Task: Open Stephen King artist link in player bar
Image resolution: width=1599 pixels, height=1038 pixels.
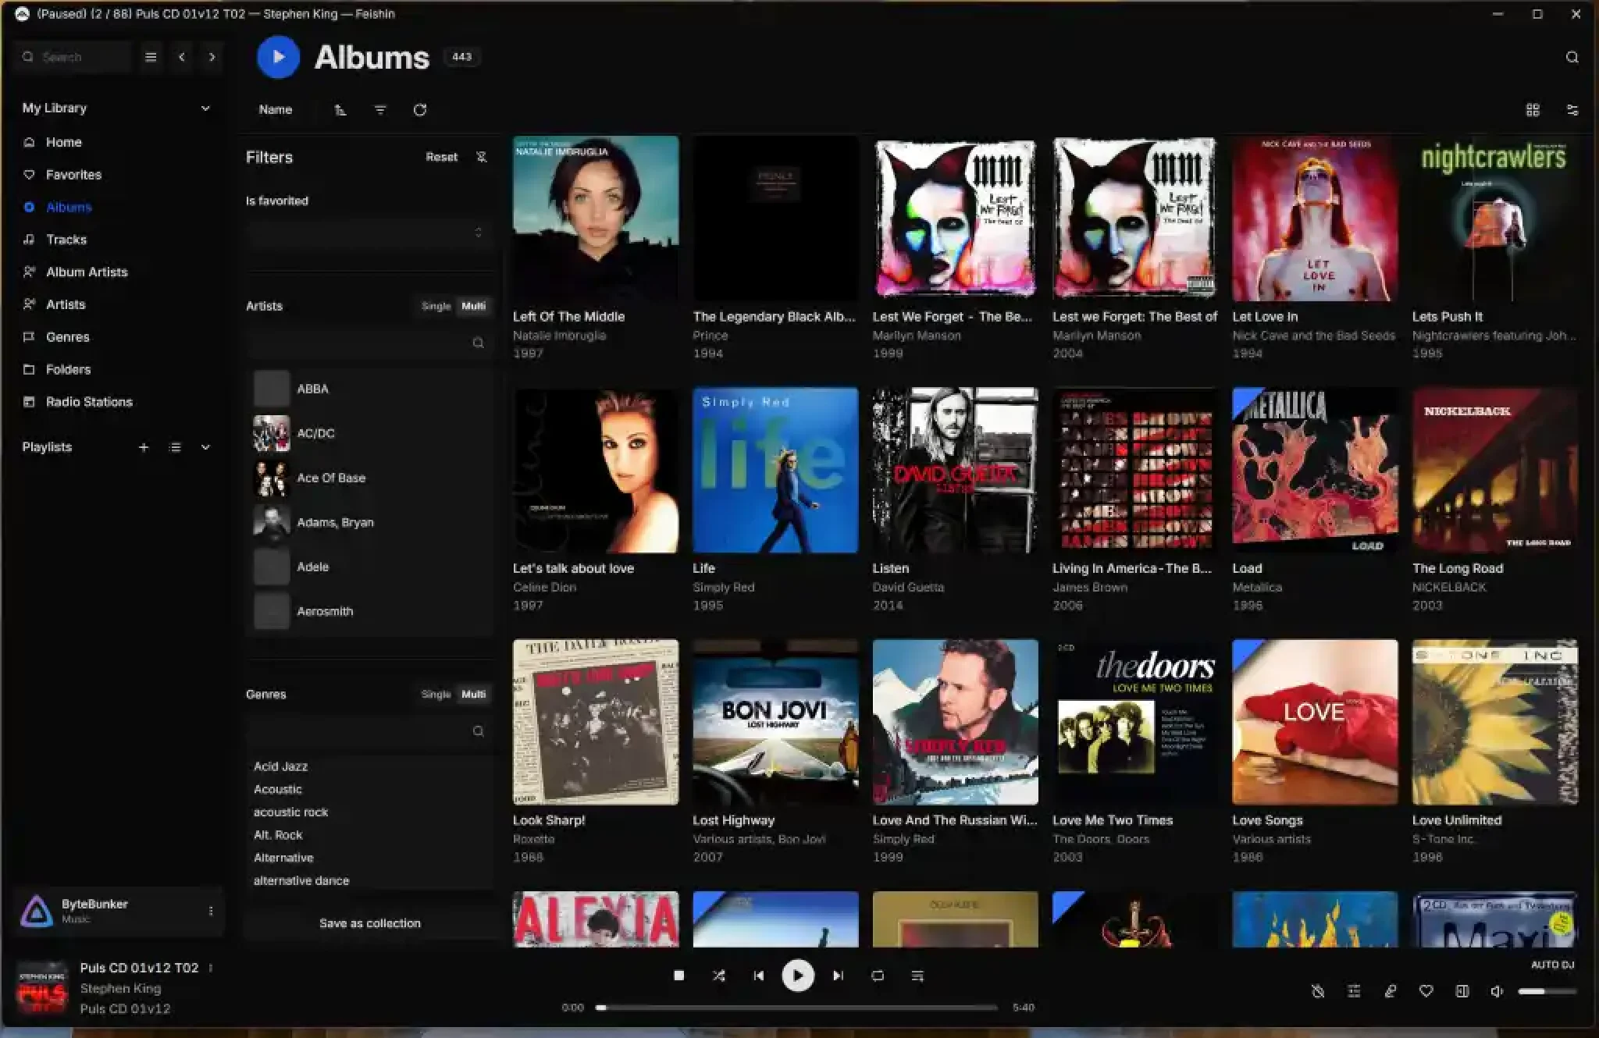Action: point(120,988)
